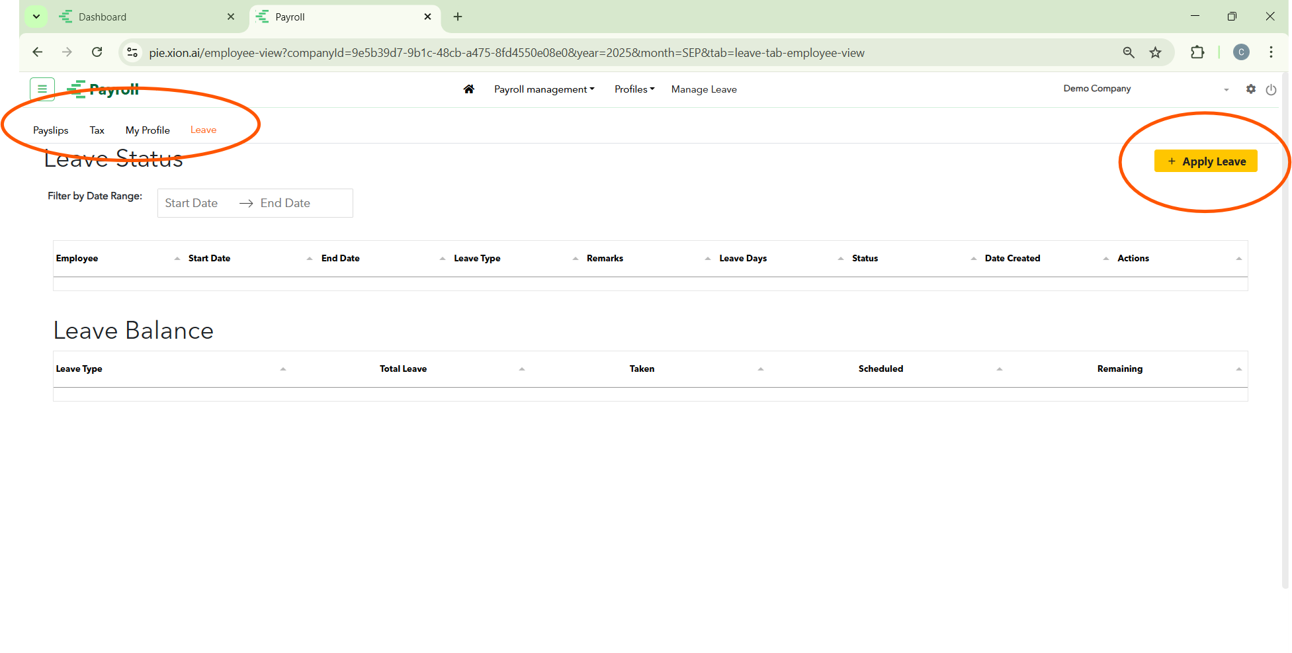
Task: Open the Demo Company selector
Action: (1144, 89)
